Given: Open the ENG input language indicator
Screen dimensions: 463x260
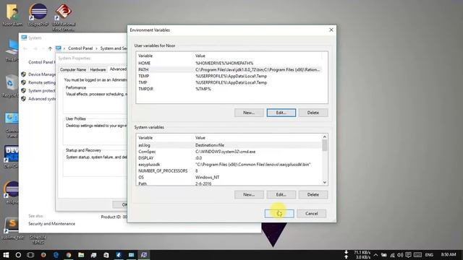Looking at the screenshot, I should [429, 255].
